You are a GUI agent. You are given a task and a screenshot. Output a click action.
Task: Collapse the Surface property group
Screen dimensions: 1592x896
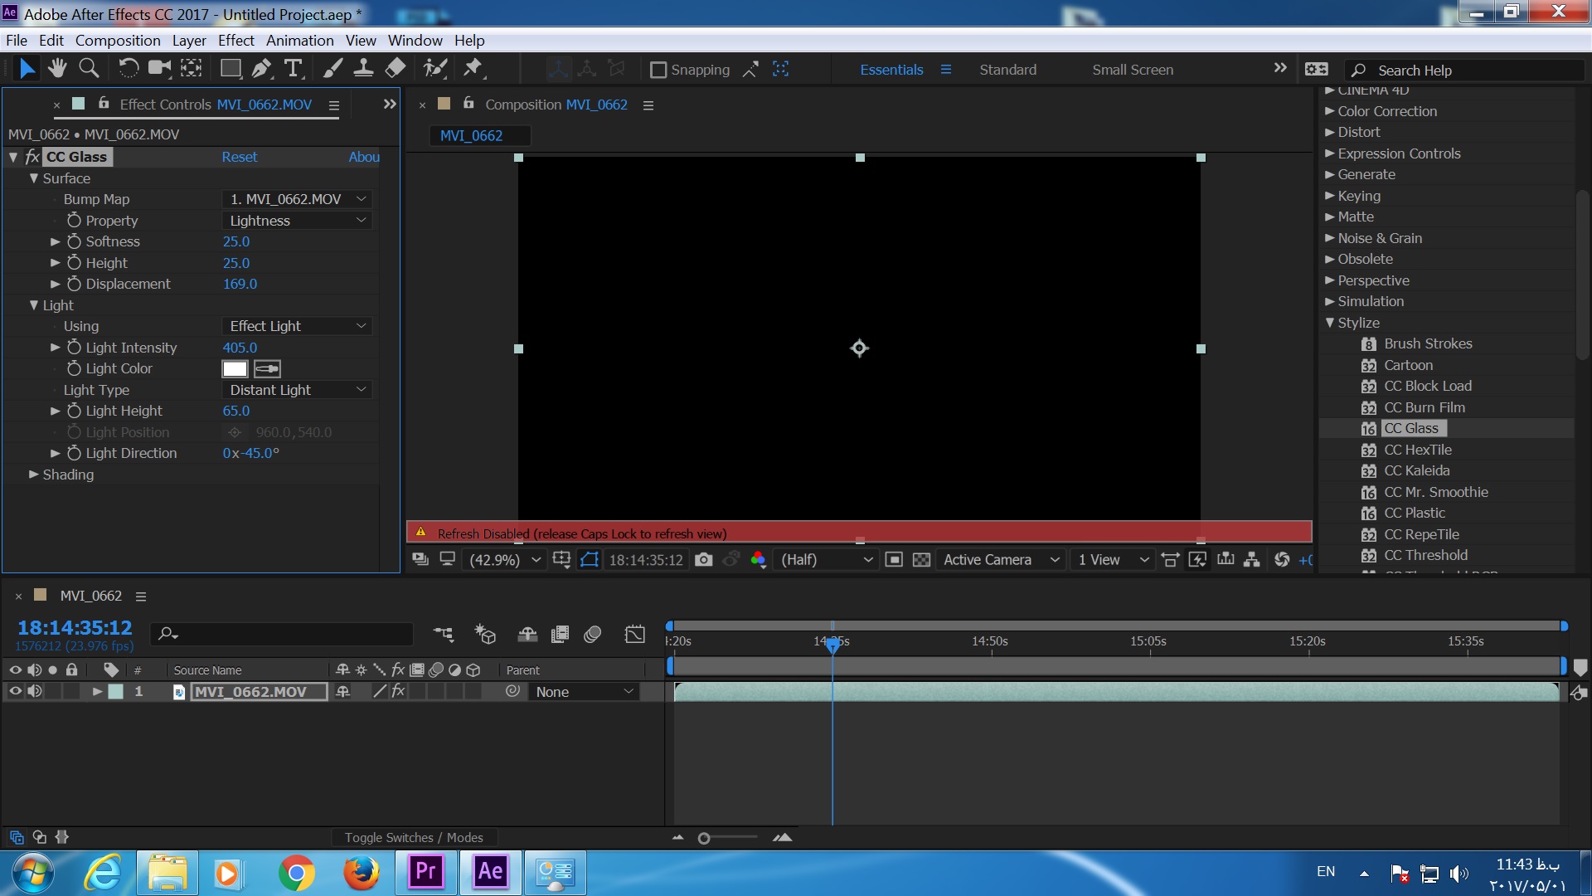point(34,178)
